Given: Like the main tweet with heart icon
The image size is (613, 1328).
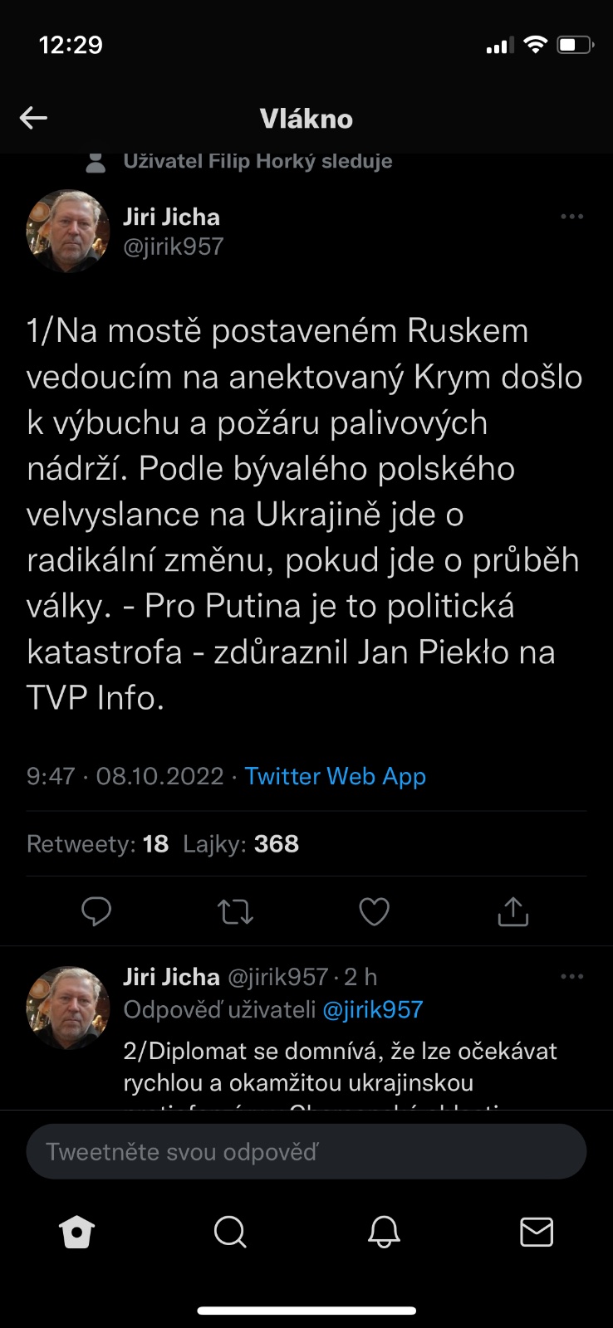Looking at the screenshot, I should [374, 911].
